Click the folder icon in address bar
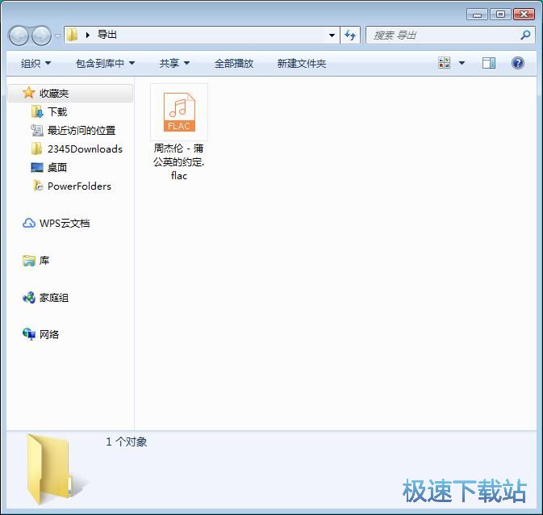This screenshot has height=515, width=543. tap(73, 35)
